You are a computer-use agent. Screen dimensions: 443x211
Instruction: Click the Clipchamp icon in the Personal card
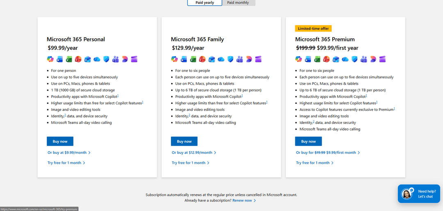coord(134,59)
